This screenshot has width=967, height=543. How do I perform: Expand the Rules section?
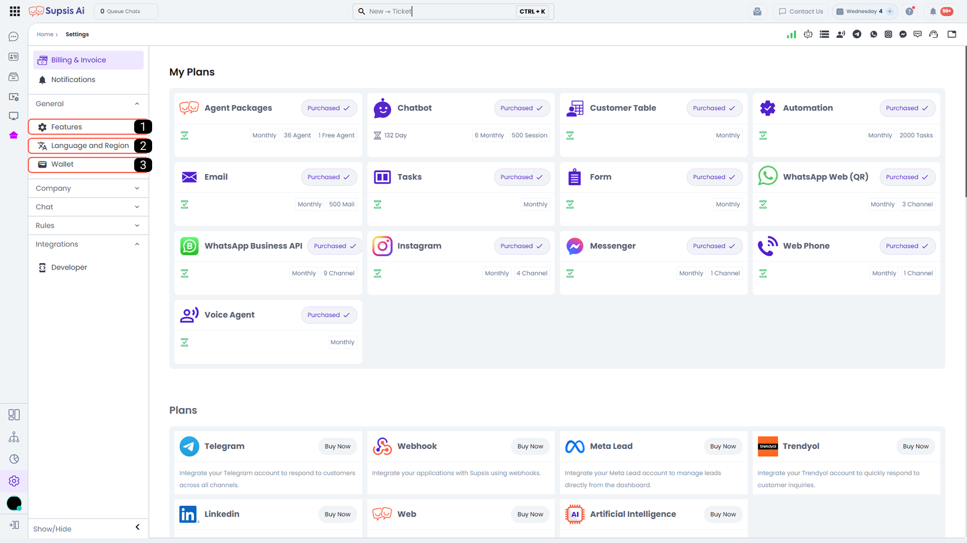(x=88, y=226)
